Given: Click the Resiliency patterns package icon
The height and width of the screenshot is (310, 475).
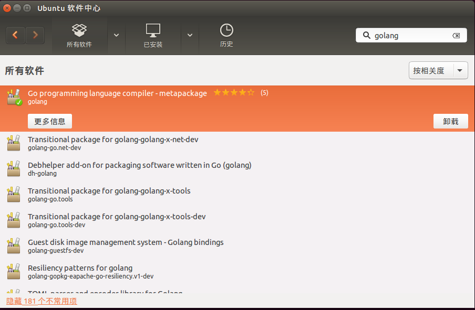Looking at the screenshot, I should coord(14,272).
